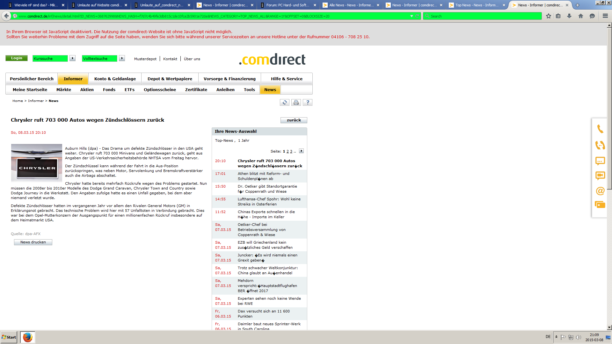Open Lufthansa-Chef Spohr news link
The height and width of the screenshot is (344, 612).
pyautogui.click(x=269, y=202)
